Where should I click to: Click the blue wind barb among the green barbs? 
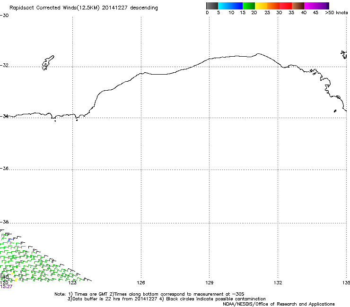click(x=10, y=239)
